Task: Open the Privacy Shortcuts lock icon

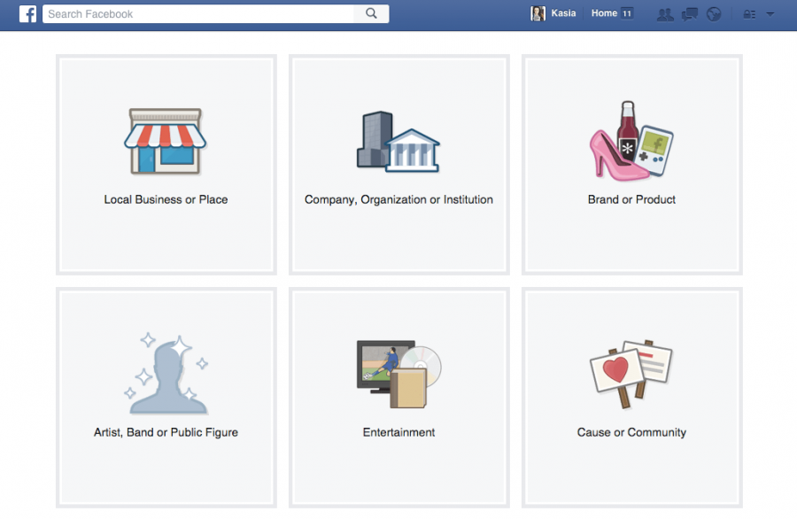Action: pyautogui.click(x=749, y=14)
